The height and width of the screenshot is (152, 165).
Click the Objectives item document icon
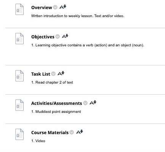(19, 39)
